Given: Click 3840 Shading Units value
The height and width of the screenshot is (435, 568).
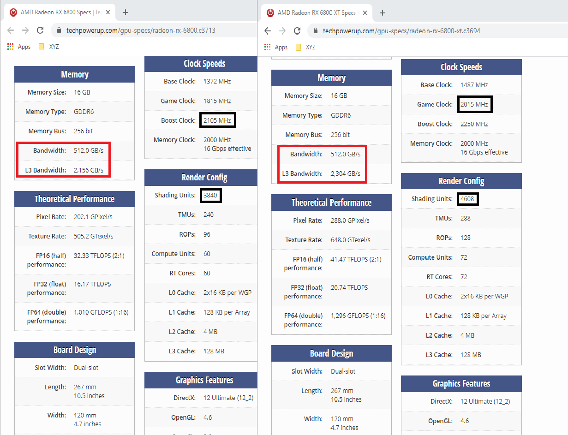Looking at the screenshot, I should click(x=210, y=196).
